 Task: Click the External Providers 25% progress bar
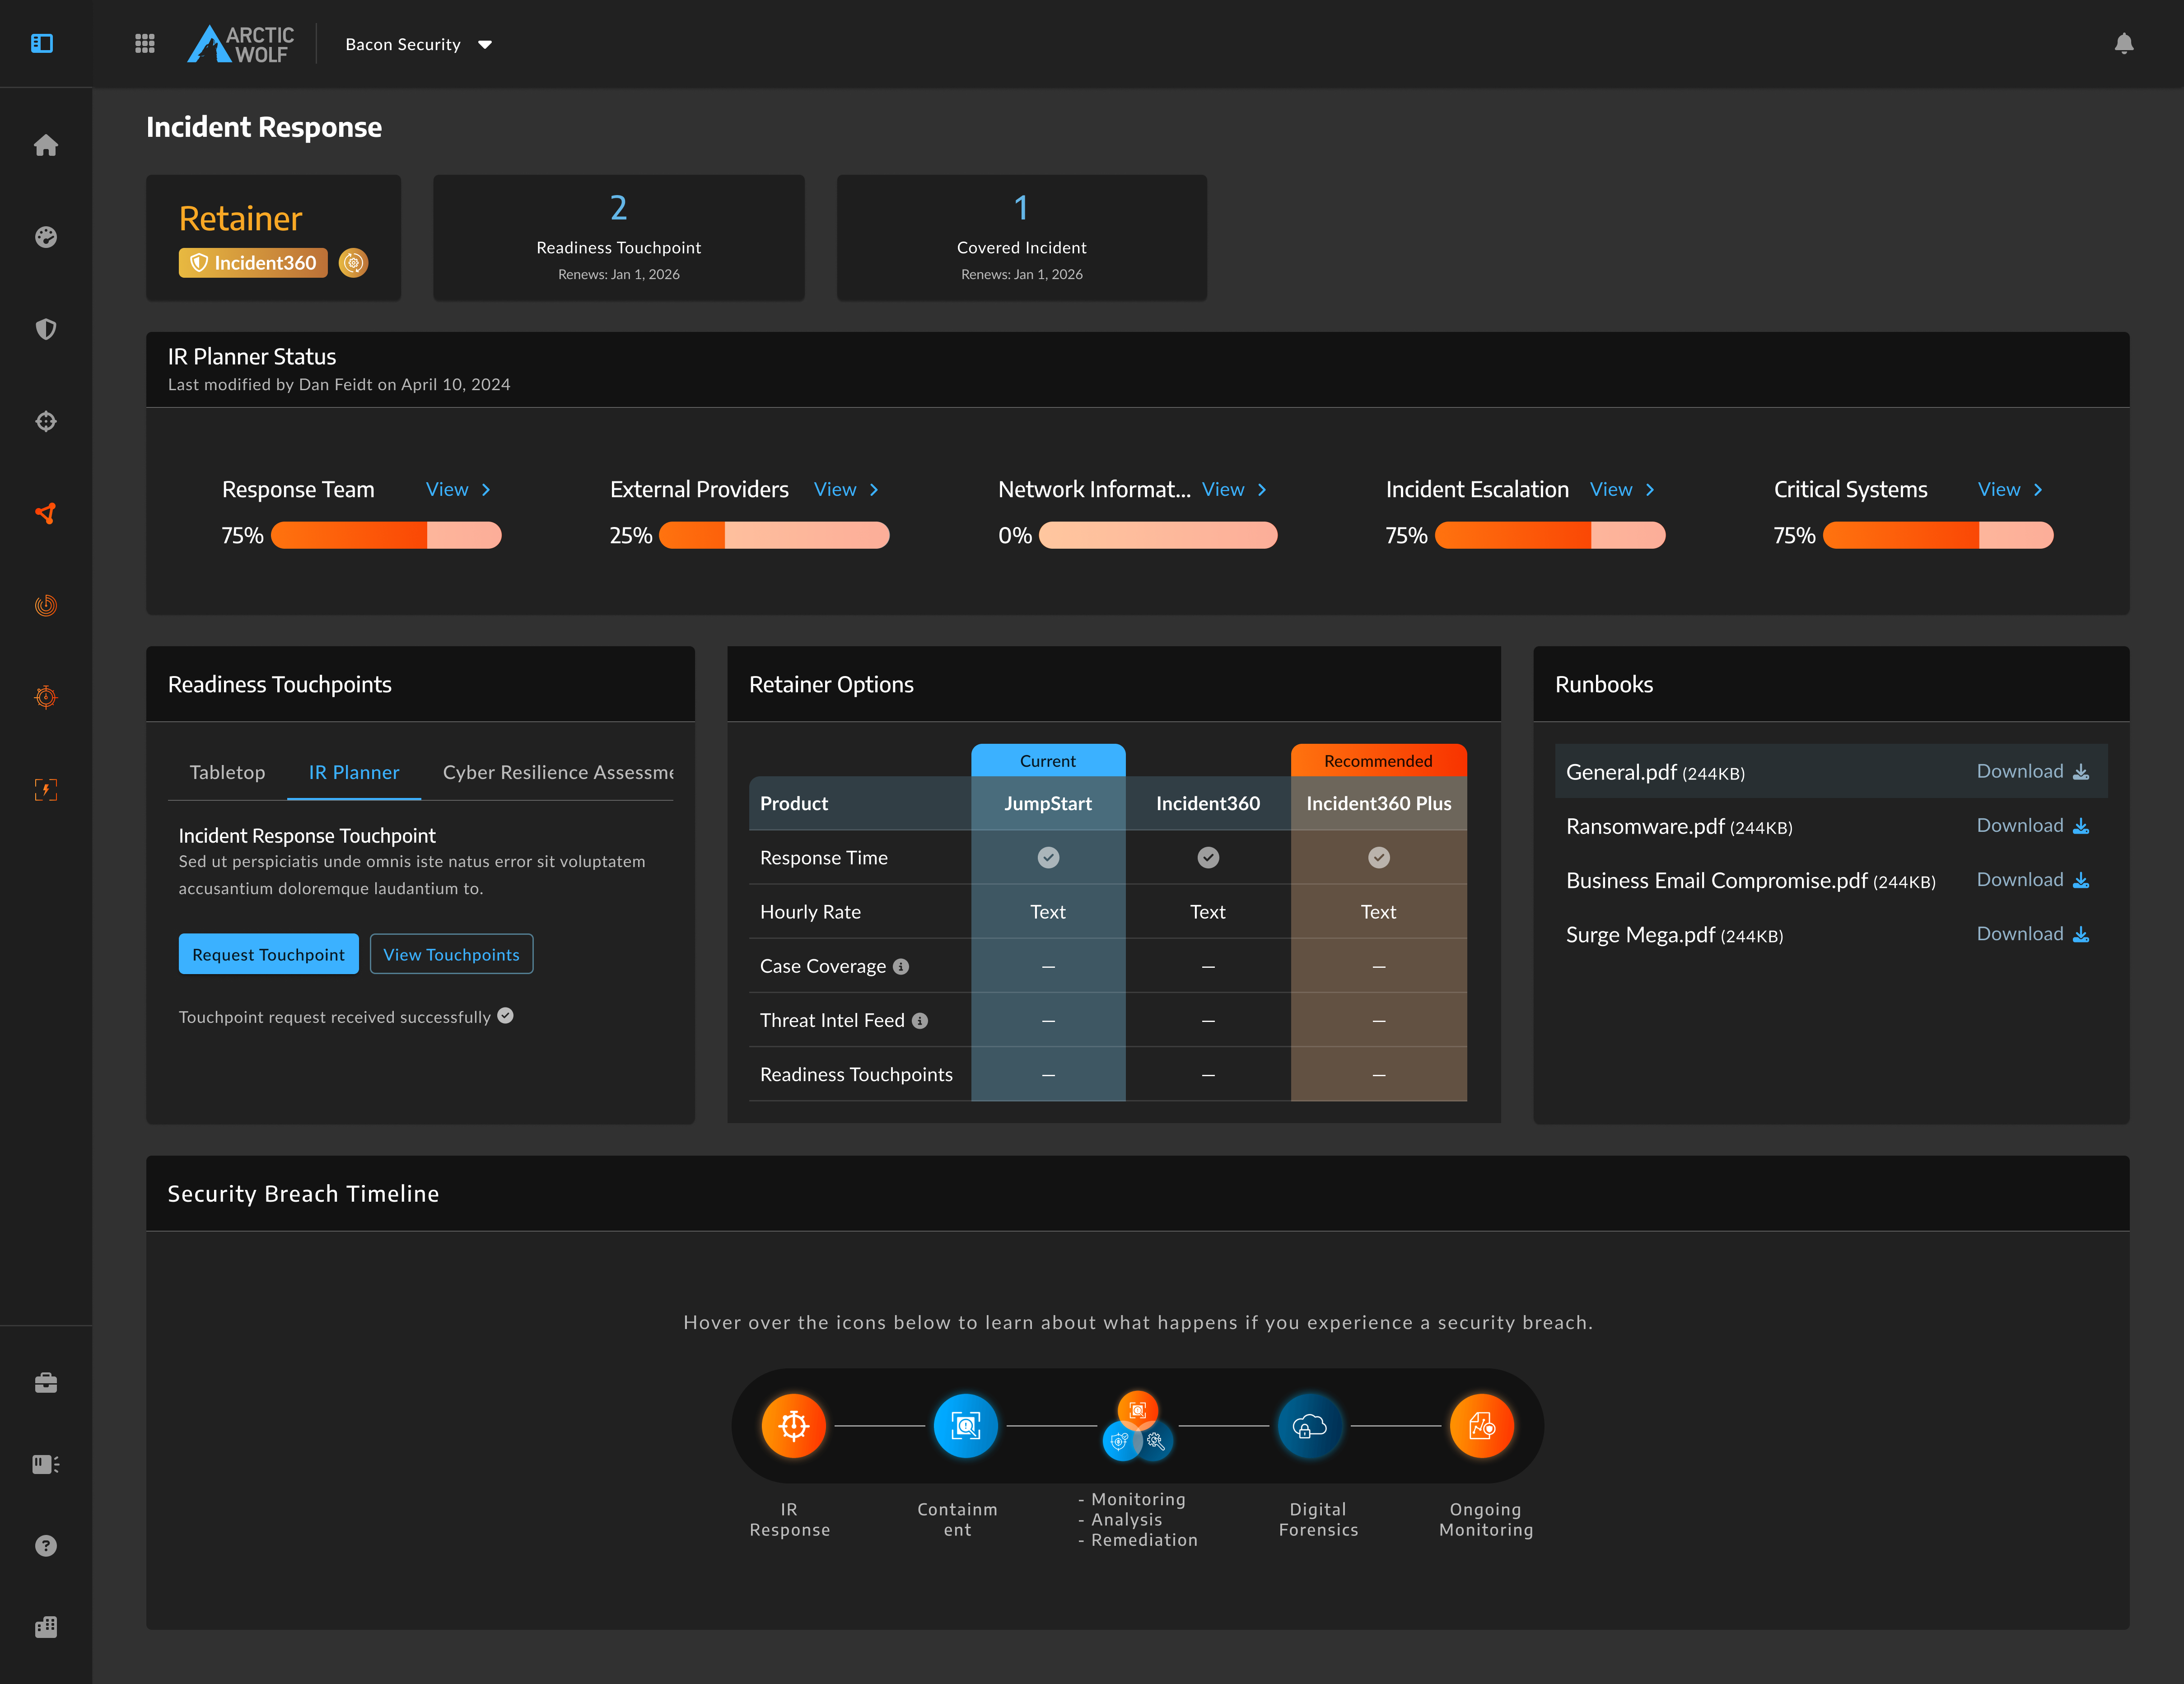tap(774, 535)
